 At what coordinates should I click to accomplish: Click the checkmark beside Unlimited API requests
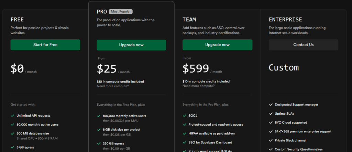click(x=13, y=116)
